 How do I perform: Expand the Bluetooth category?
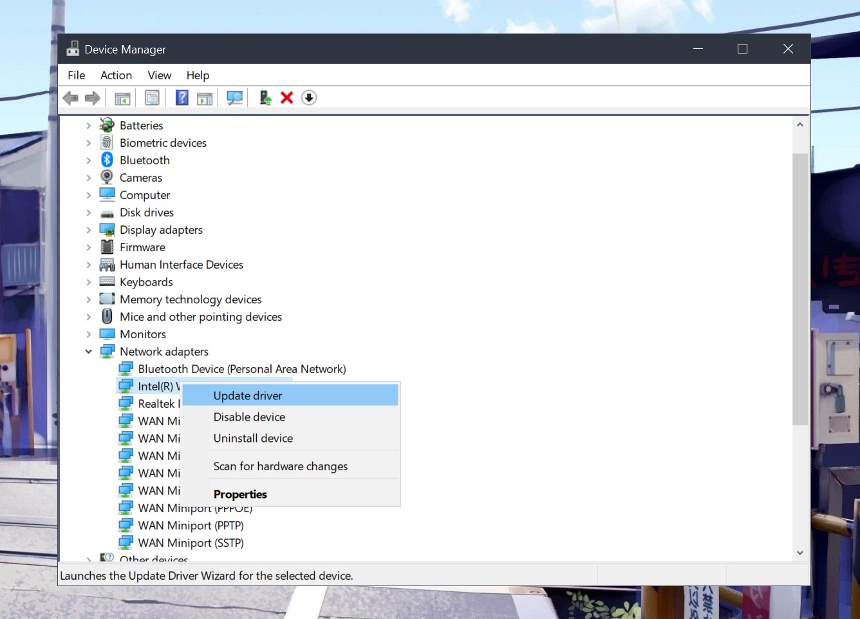(89, 160)
